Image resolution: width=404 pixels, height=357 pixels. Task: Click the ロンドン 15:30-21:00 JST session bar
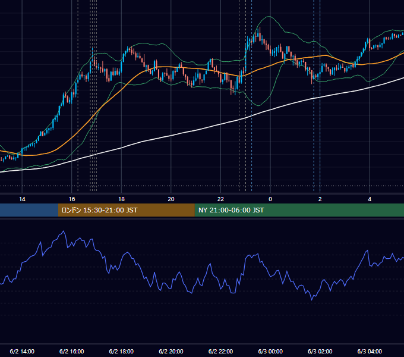tap(126, 210)
